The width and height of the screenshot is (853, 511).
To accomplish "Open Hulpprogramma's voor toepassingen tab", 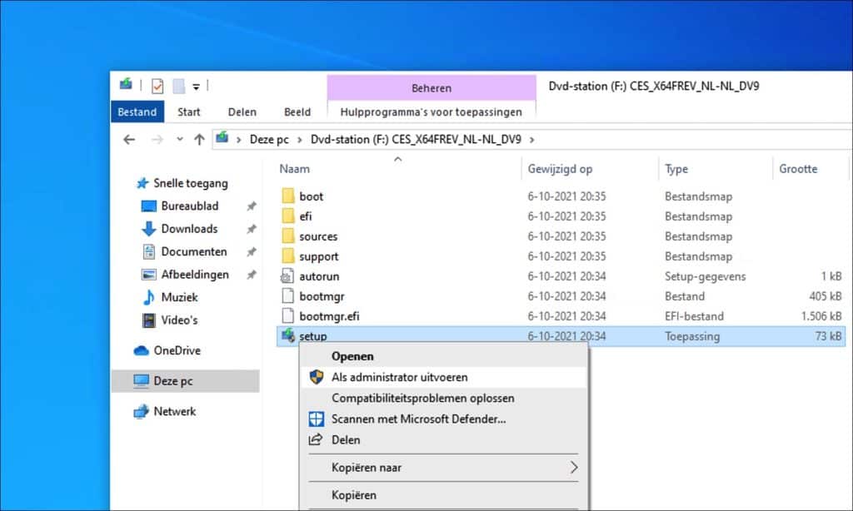I will 431,112.
